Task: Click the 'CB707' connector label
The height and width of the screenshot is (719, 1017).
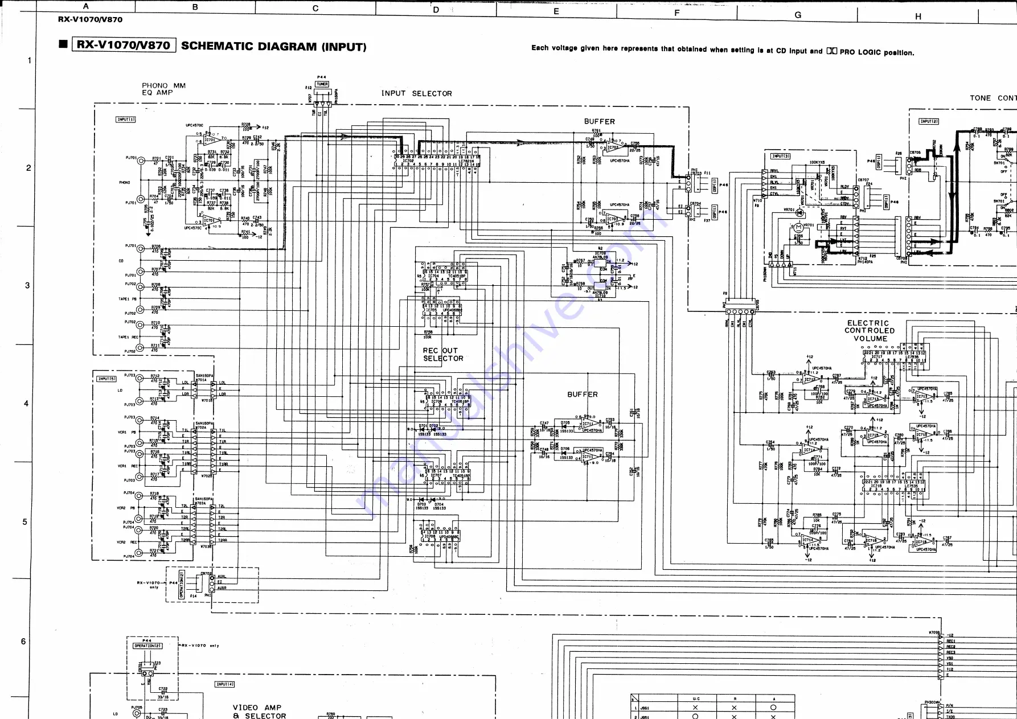Action: click(x=863, y=180)
